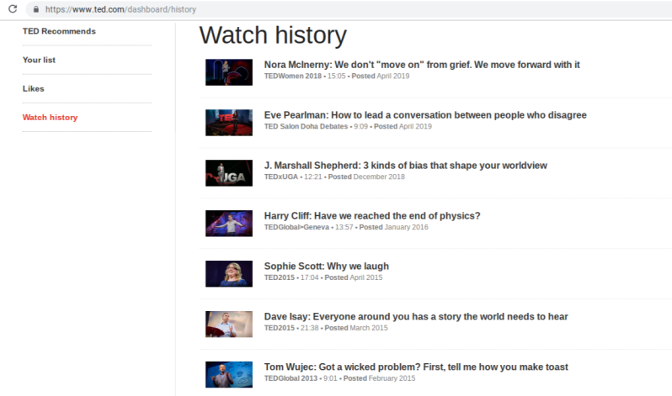This screenshot has height=396, width=672.
Task: Click the "9:09" duration text
Action: pos(361,127)
